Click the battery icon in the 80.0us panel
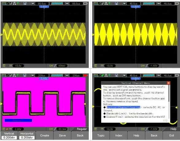Image resolution: width=180 pixels, height=141 pixels. click(x=85, y=3)
